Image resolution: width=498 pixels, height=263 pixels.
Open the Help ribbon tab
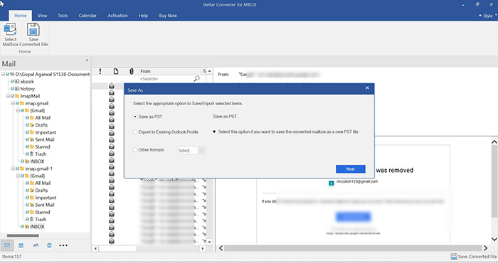[x=143, y=16]
